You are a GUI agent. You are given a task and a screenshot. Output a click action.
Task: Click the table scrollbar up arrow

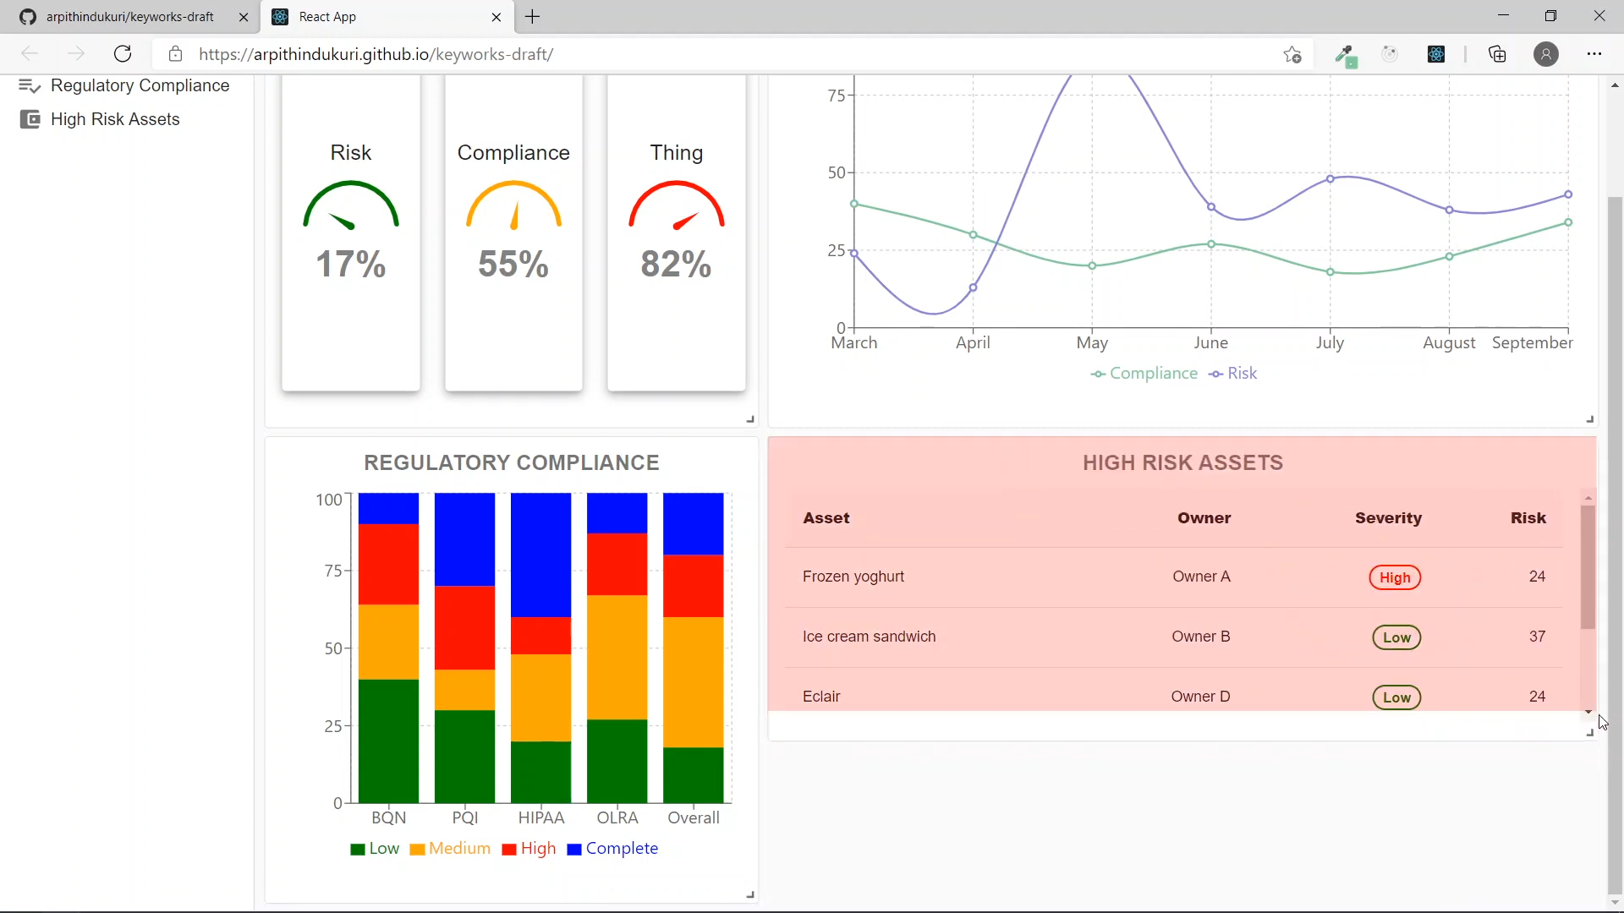[1588, 498]
